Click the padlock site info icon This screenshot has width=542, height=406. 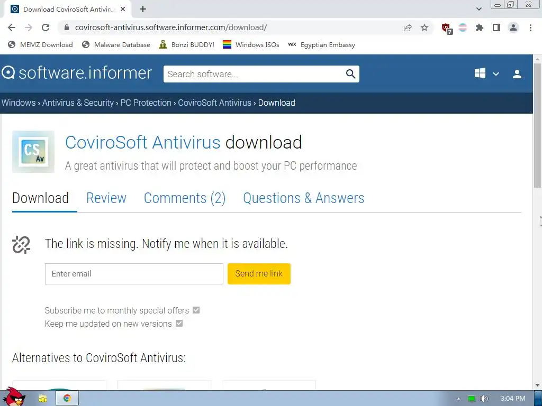(x=67, y=27)
